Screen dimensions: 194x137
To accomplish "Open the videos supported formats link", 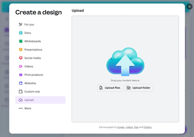I will coord(129,127).
